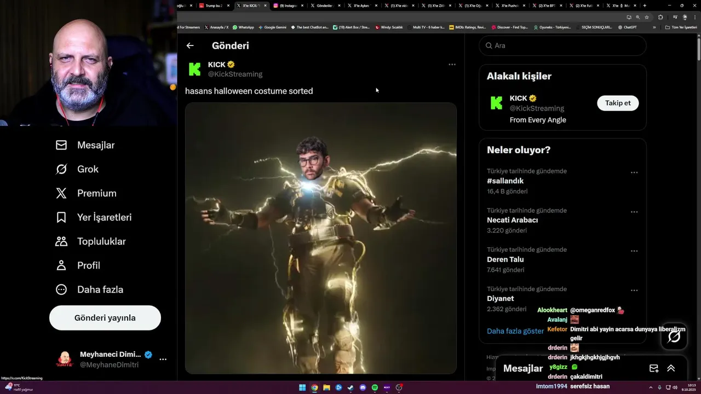
Task: Open the Alert Box / Streamlabs bookmark
Action: 352,27
